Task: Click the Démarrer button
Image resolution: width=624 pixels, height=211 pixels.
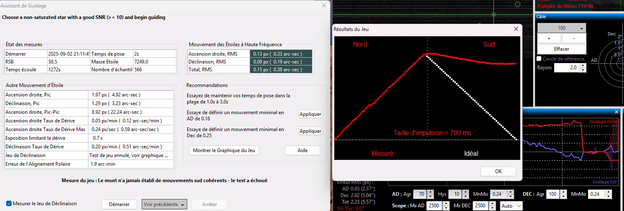Action: [x=119, y=204]
